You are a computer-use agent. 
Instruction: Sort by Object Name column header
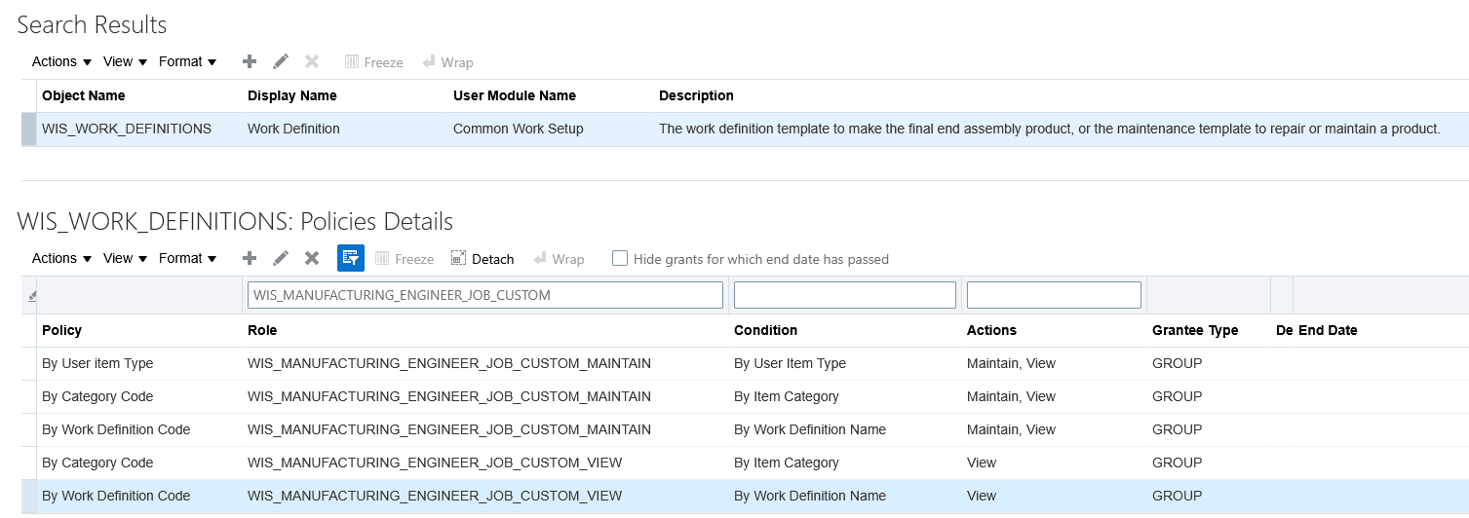pos(84,95)
